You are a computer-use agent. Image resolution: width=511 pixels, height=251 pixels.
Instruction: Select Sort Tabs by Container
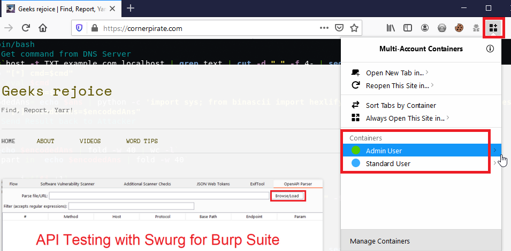400,105
